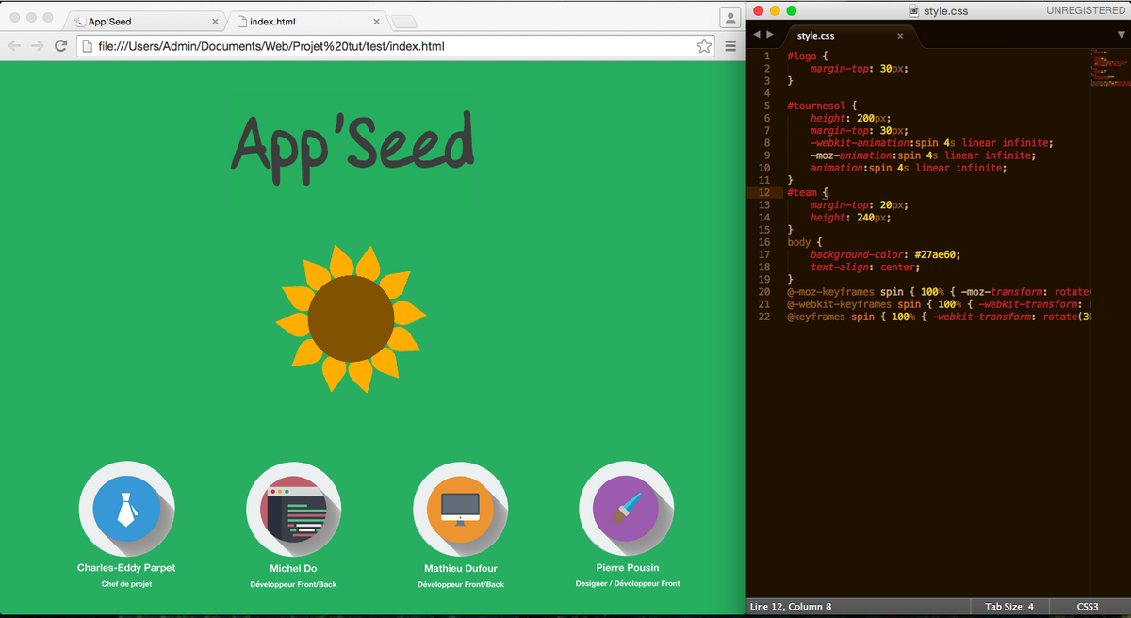Click the orange monitor avatar icon
This screenshot has height=618, width=1131.
click(461, 510)
